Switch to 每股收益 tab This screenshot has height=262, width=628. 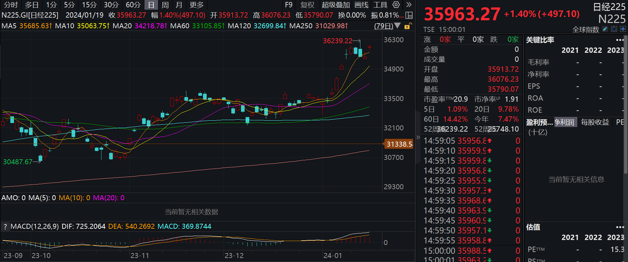595,122
